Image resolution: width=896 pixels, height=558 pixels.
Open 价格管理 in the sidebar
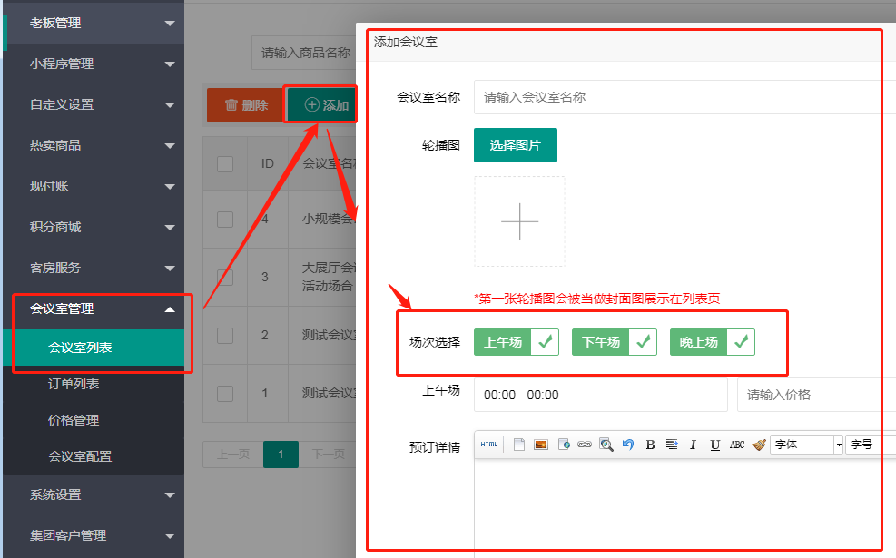point(74,420)
